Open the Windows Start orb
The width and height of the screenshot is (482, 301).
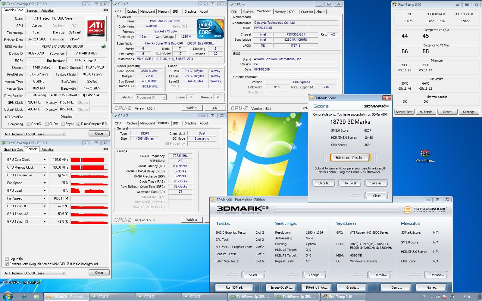click(8, 296)
